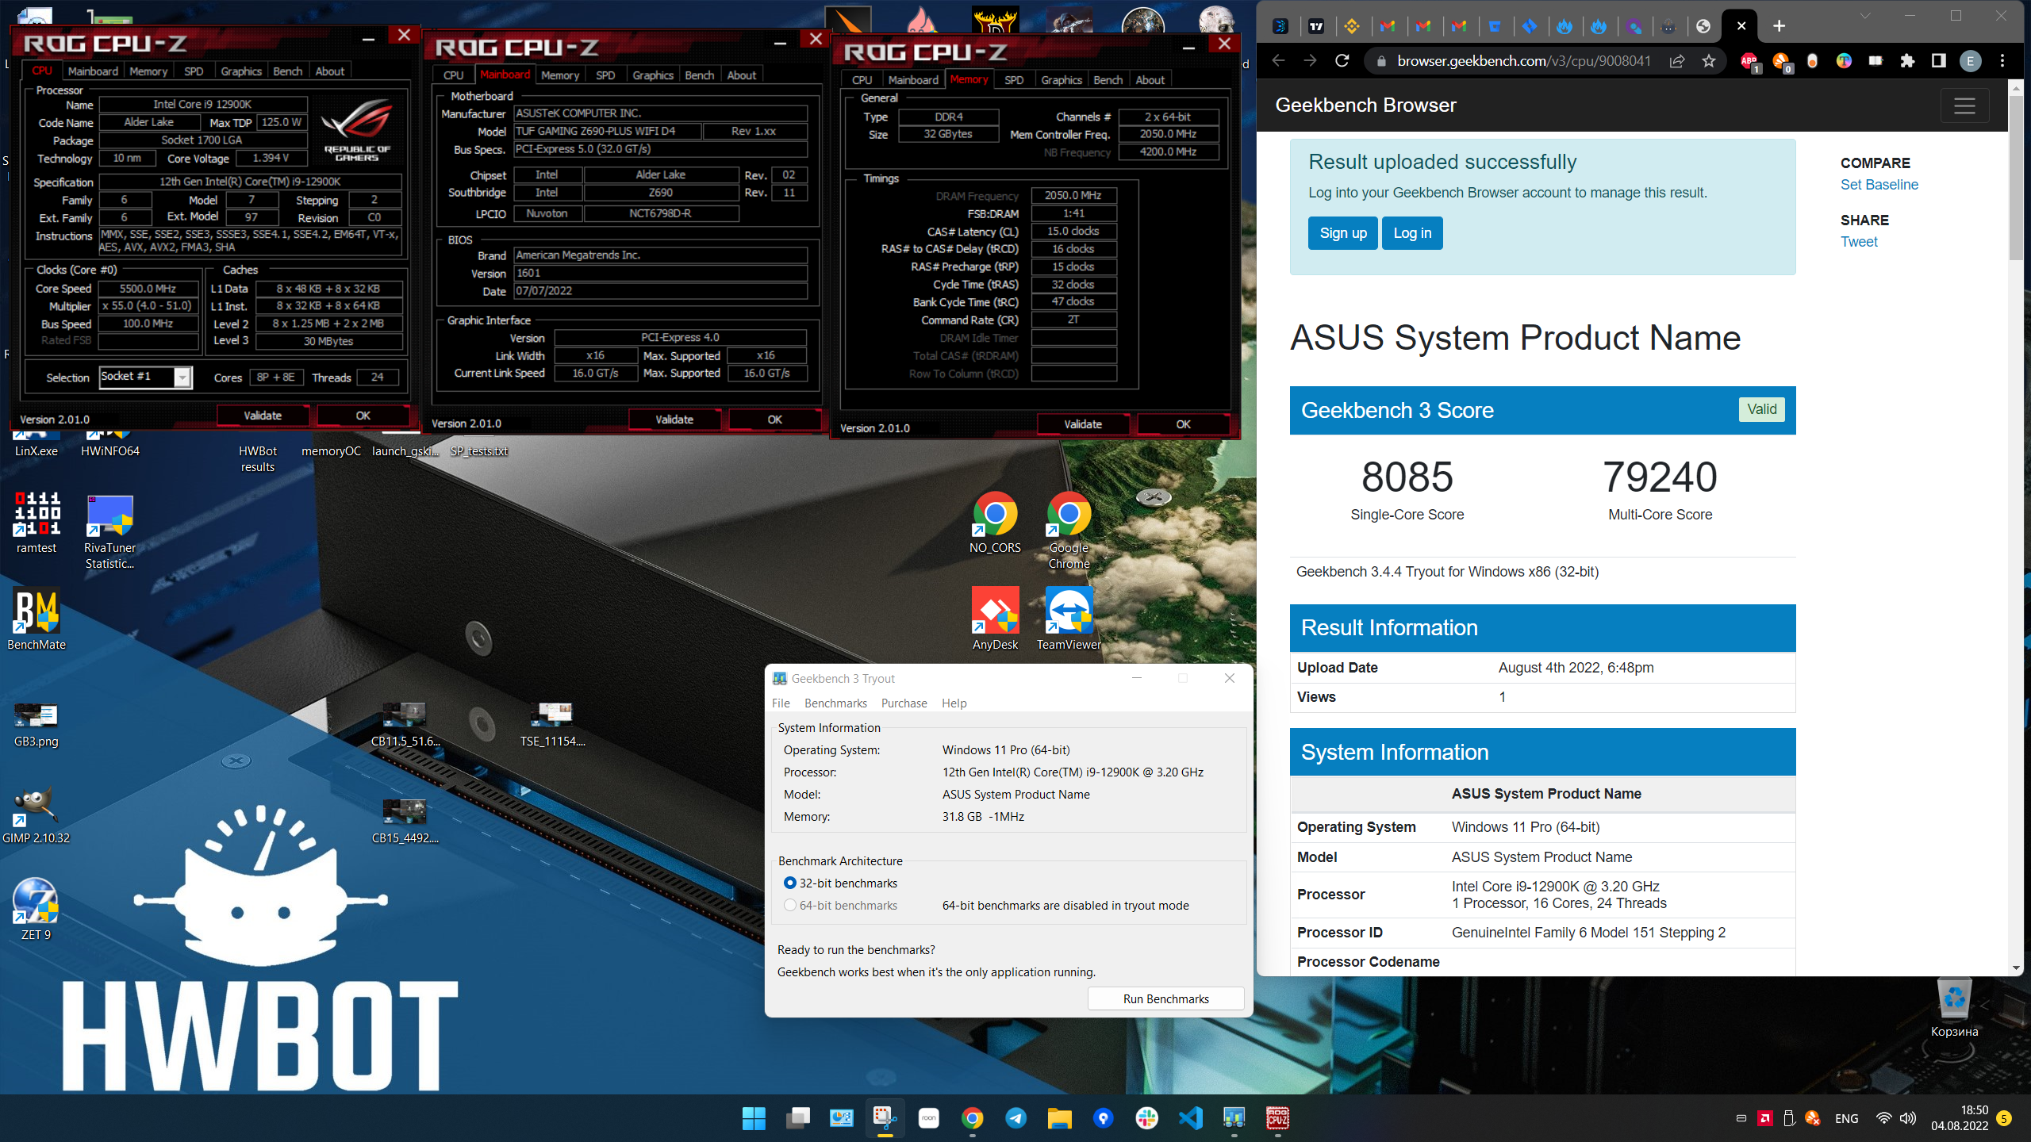Click Set Baseline link
The image size is (2031, 1142).
pos(1879,184)
